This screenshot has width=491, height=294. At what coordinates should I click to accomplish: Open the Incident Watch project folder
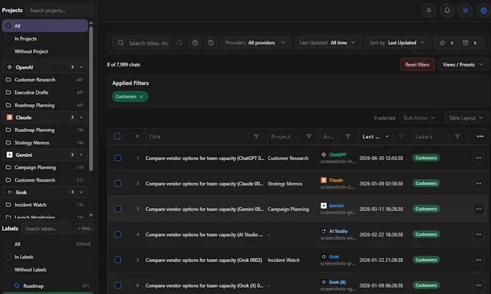point(45,205)
